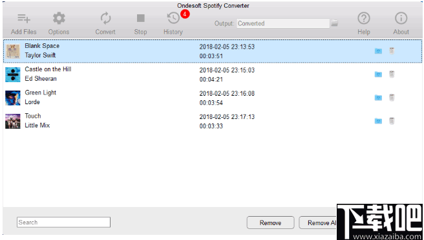
Task: Click the red History badge showing 4
Action: click(x=184, y=14)
